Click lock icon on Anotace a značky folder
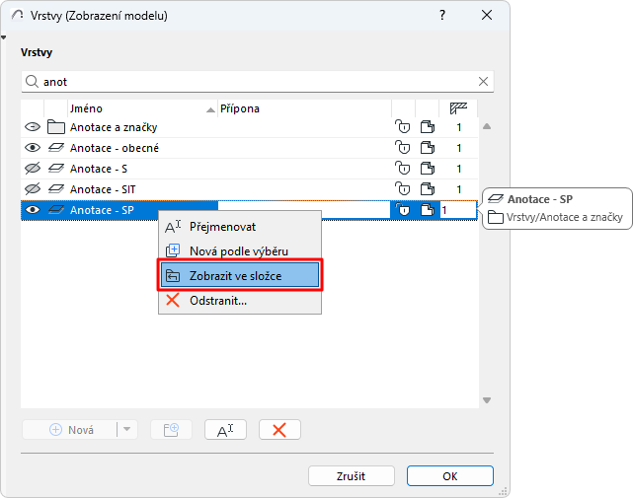633x498 pixels. point(402,127)
